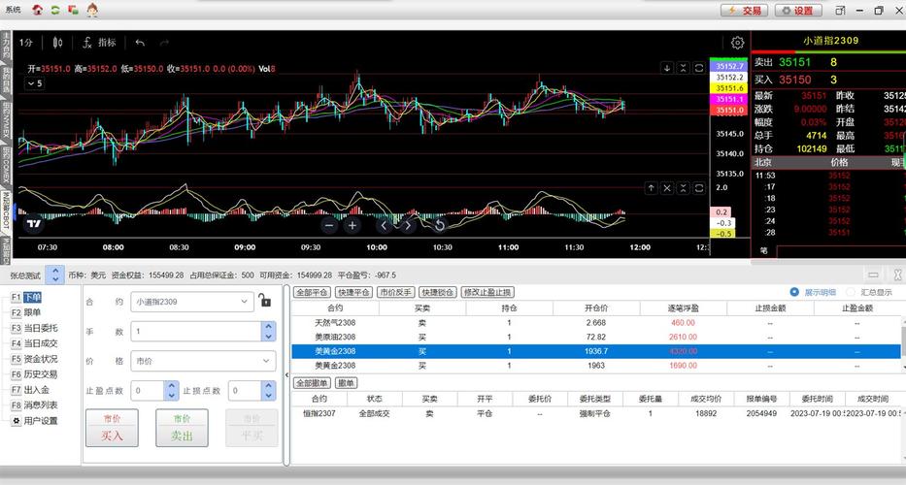Image resolution: width=906 pixels, height=485 pixels.
Task: Click the customer service avatar icon
Action: coord(92,10)
